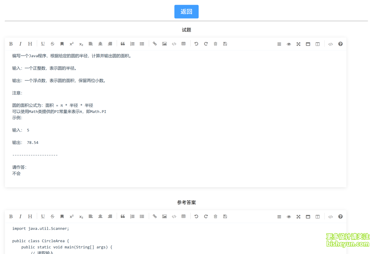Toggle preview eye in 试题 editor
389x254 pixels.
pos(289,44)
